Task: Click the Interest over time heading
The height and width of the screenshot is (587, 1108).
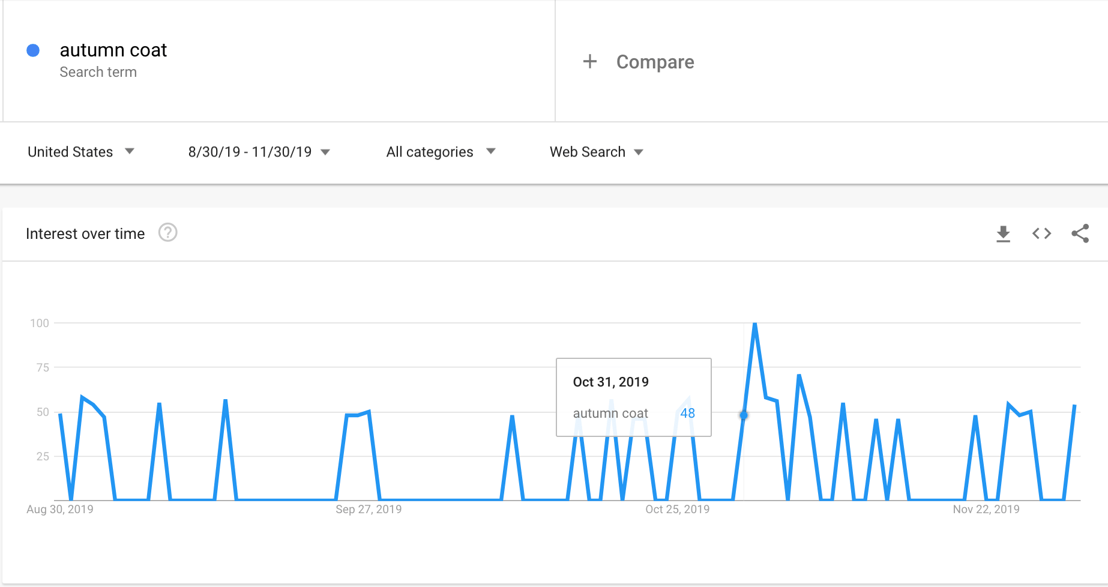Action: [x=85, y=233]
